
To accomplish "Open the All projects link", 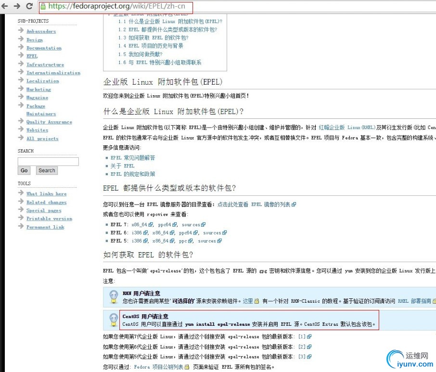I will pyautogui.click(x=42, y=139).
